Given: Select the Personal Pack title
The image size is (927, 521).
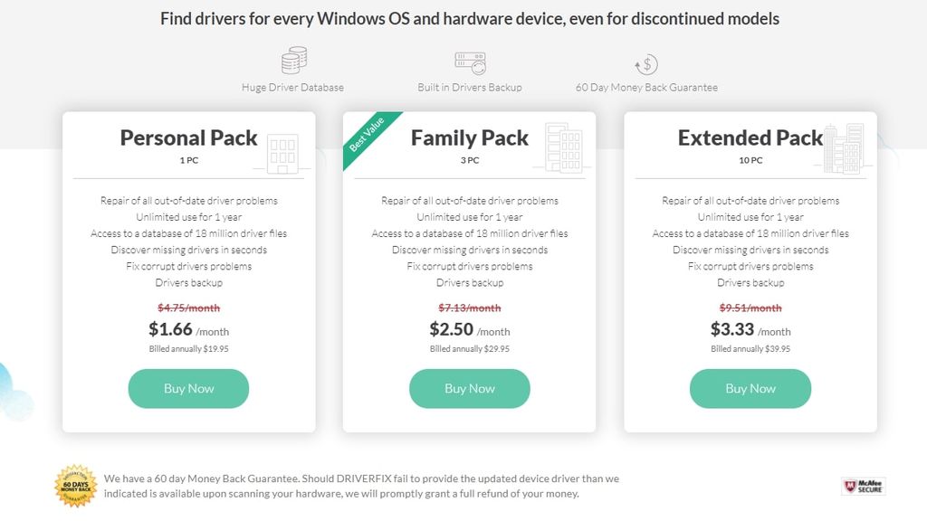Looking at the screenshot, I should pyautogui.click(x=188, y=137).
